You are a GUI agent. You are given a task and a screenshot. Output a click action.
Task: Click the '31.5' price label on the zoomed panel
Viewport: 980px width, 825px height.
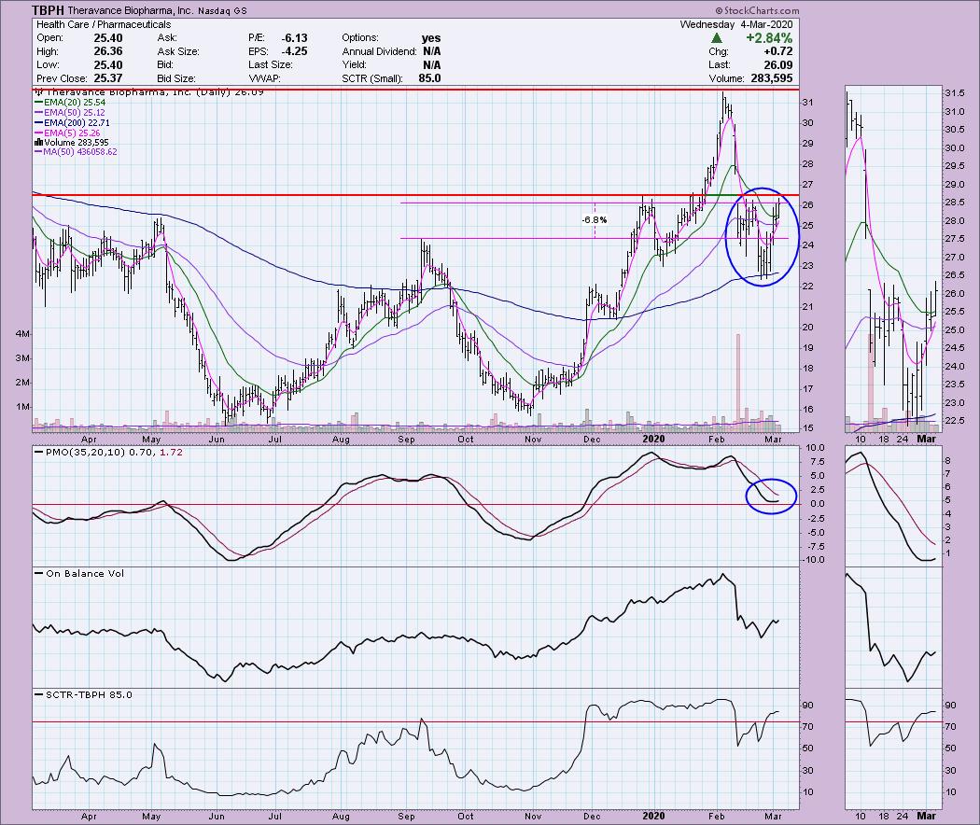tap(954, 93)
